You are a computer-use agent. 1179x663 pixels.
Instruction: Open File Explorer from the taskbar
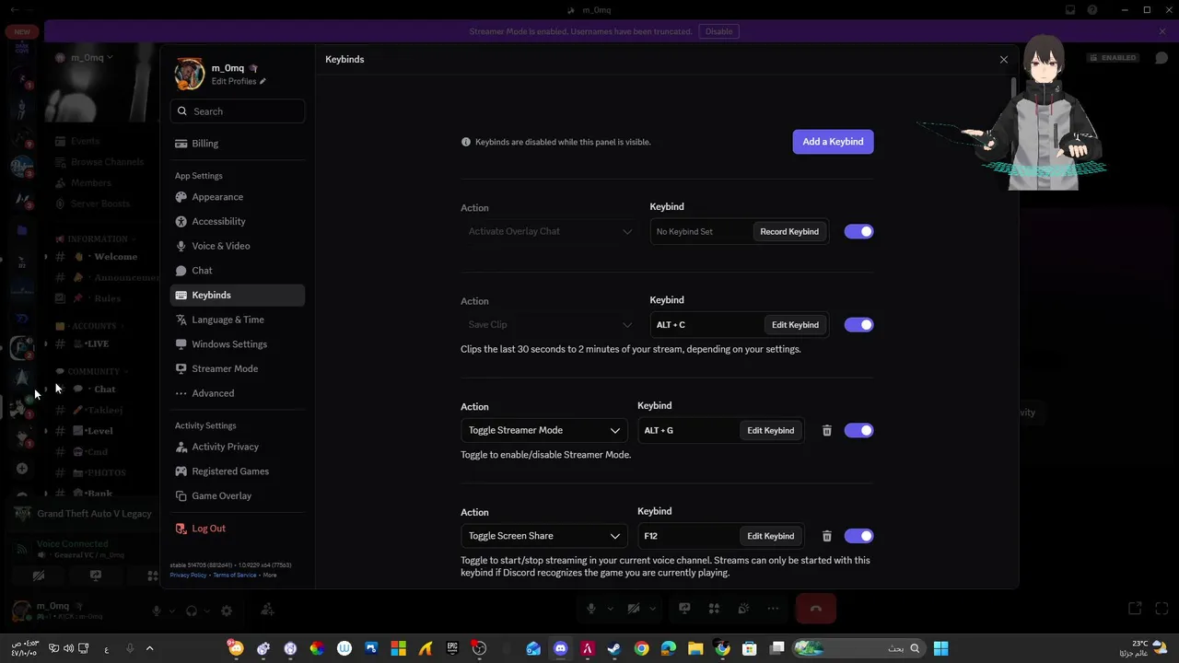695,648
